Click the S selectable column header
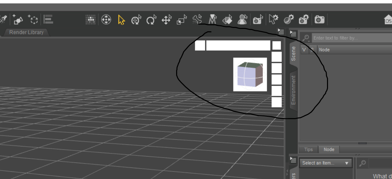The width and height of the screenshot is (392, 179). point(312,50)
